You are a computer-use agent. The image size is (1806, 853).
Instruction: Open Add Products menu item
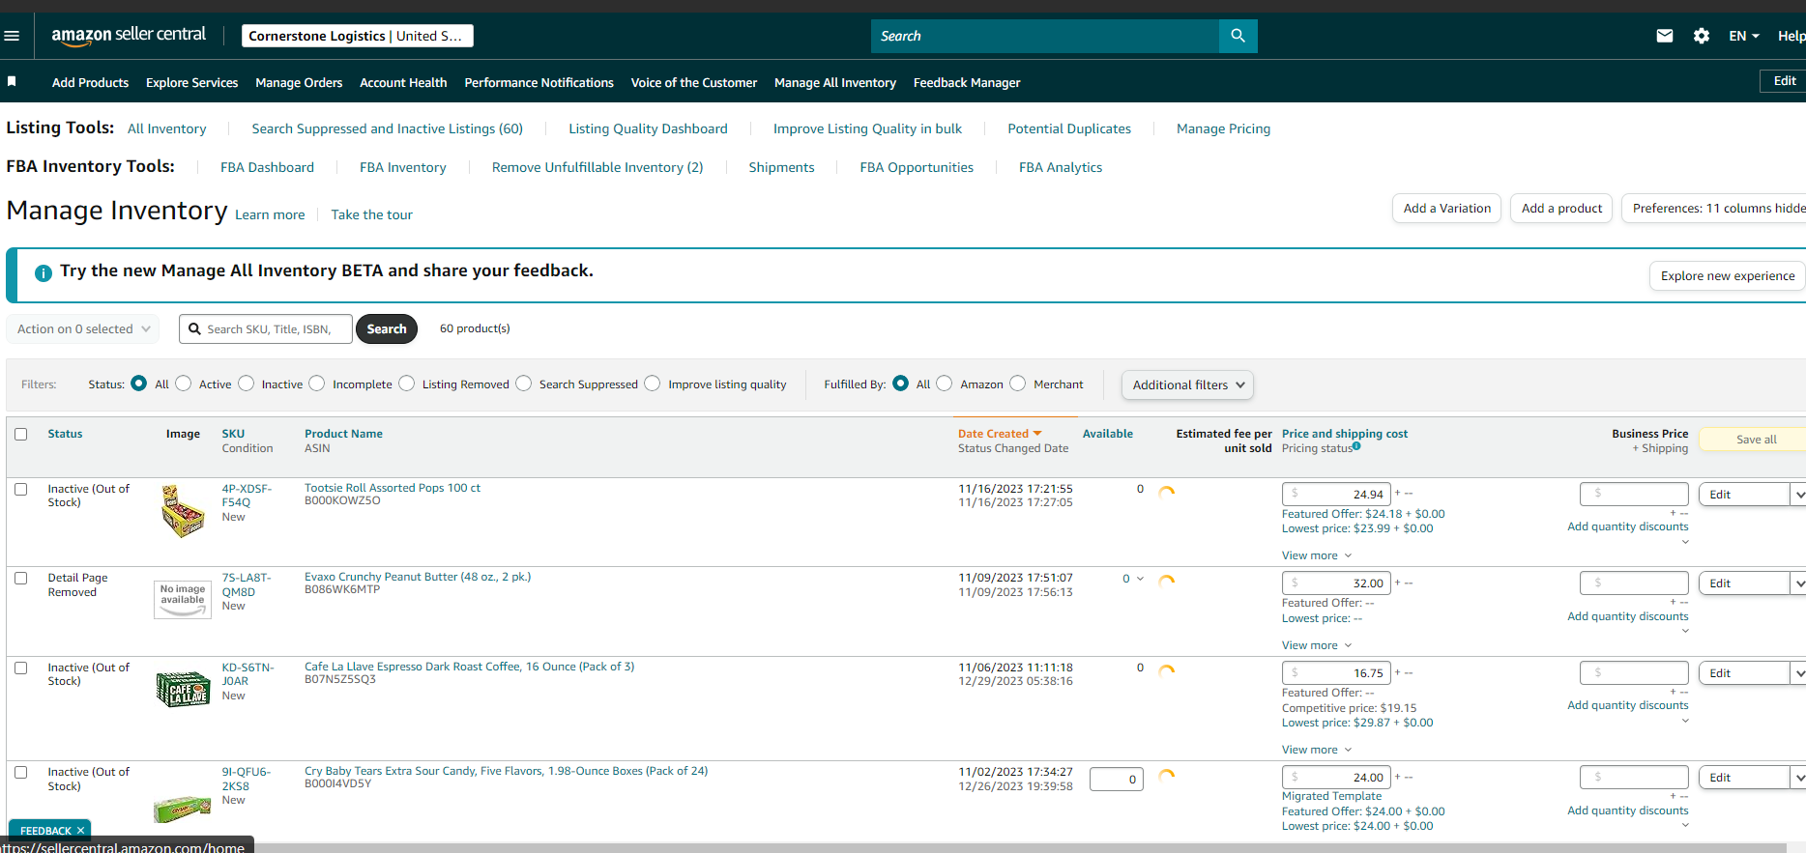(x=90, y=83)
